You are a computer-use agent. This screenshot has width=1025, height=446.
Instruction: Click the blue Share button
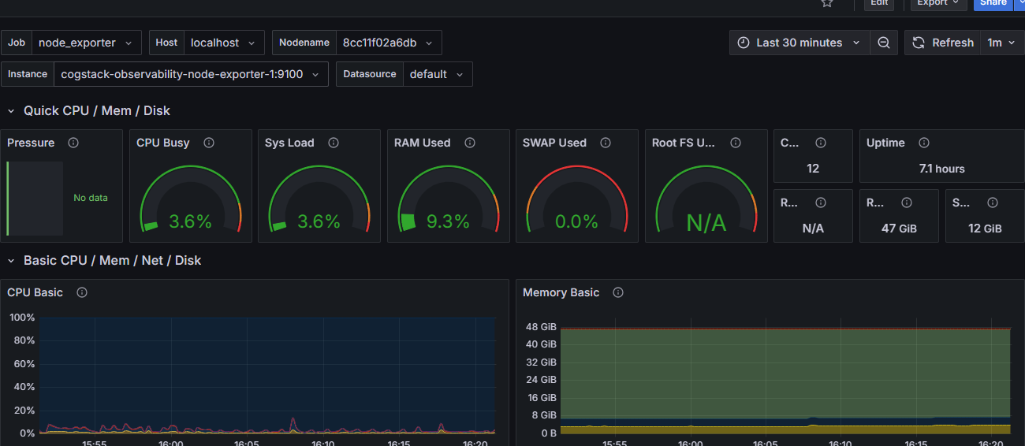click(993, 3)
